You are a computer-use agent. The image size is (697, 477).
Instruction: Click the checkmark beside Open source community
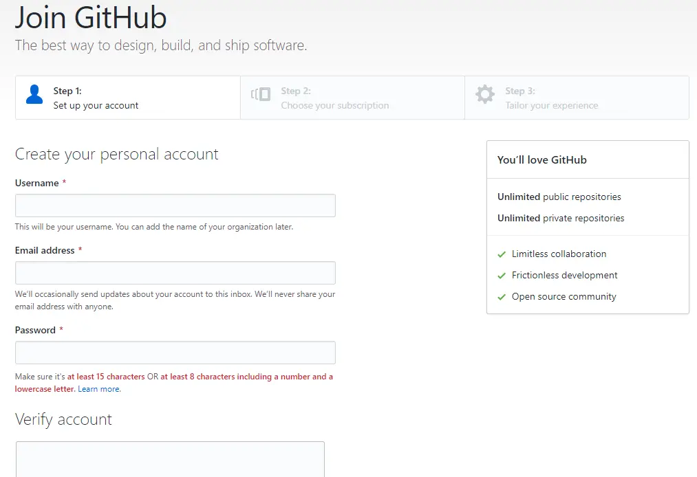click(502, 297)
